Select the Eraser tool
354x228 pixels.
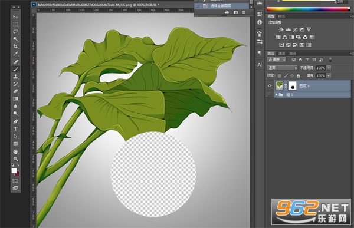tap(15, 91)
